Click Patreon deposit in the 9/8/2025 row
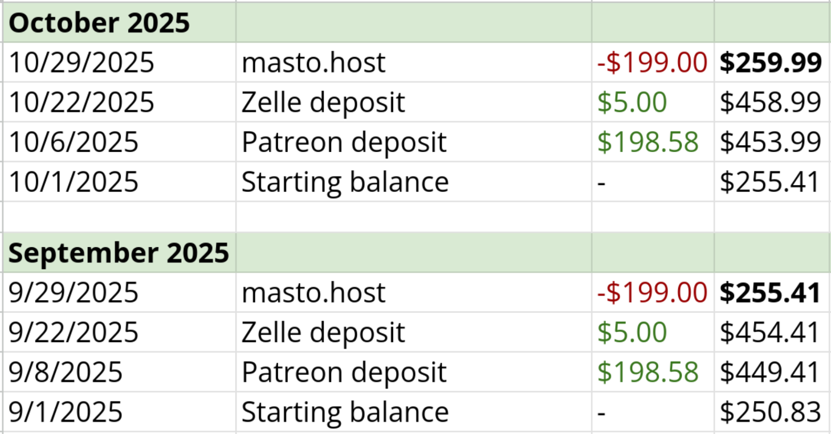831x434 pixels. pos(344,372)
